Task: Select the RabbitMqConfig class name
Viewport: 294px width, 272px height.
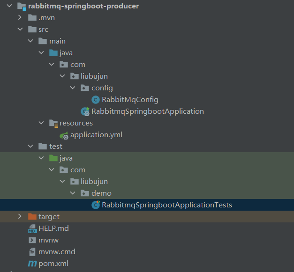Action: click(130, 100)
